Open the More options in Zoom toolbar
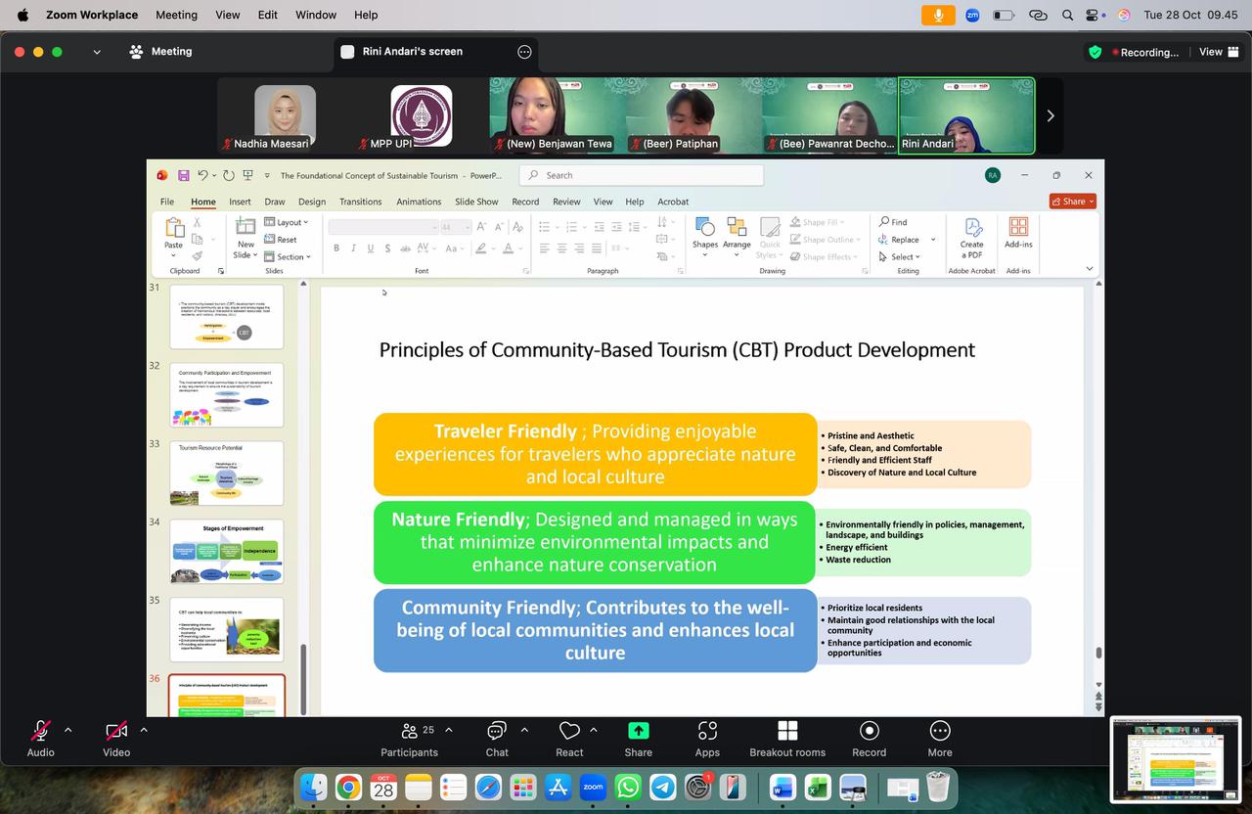1252x814 pixels. pos(940,738)
